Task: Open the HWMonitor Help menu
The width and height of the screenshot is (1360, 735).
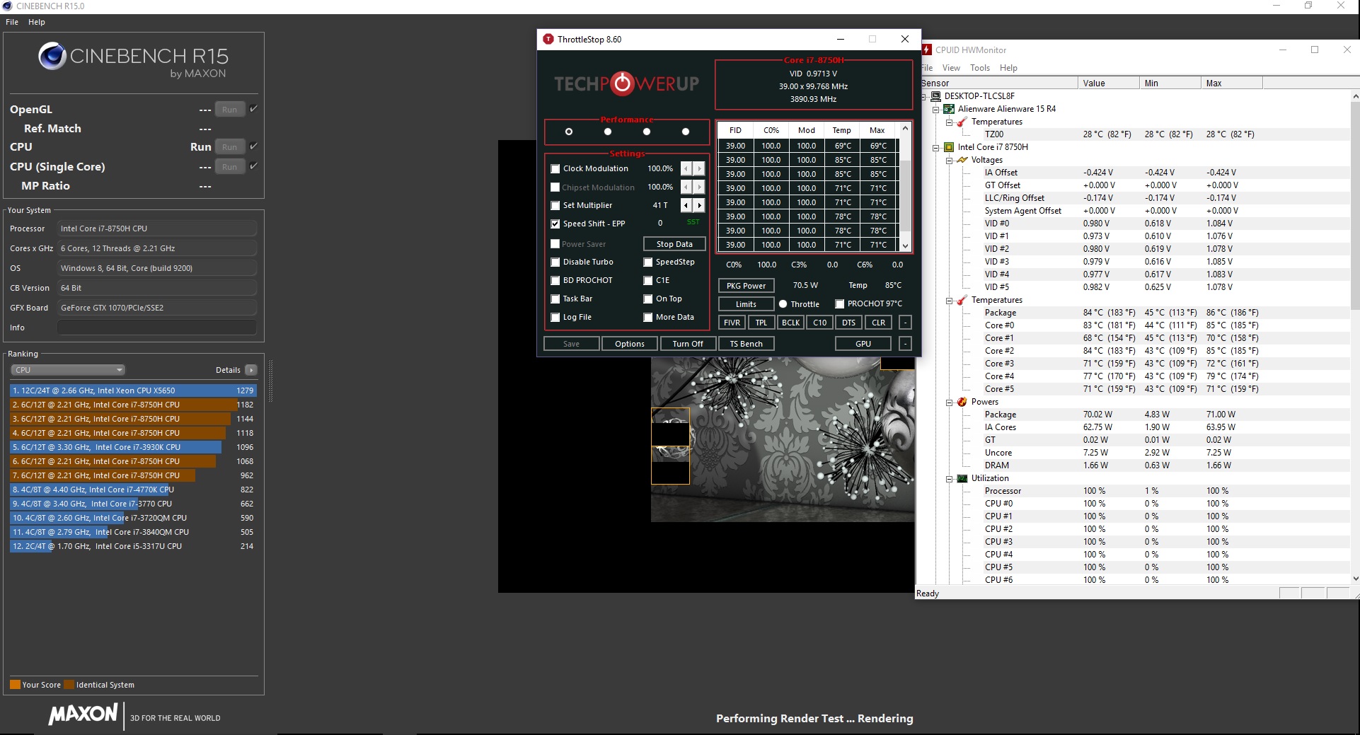Action: [x=1008, y=68]
